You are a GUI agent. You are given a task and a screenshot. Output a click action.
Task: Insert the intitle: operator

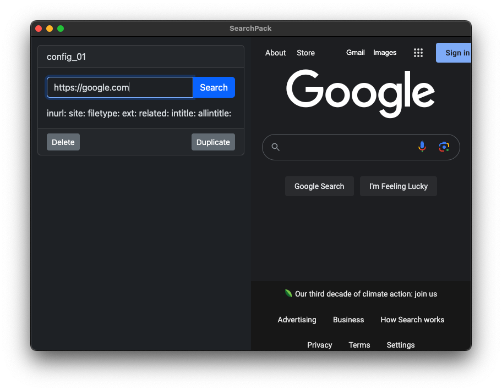click(x=183, y=114)
